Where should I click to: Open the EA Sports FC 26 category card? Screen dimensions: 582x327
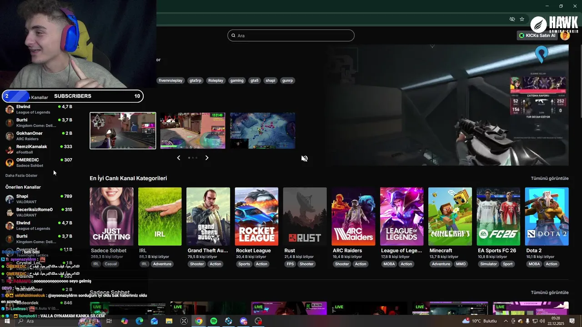coord(498,217)
